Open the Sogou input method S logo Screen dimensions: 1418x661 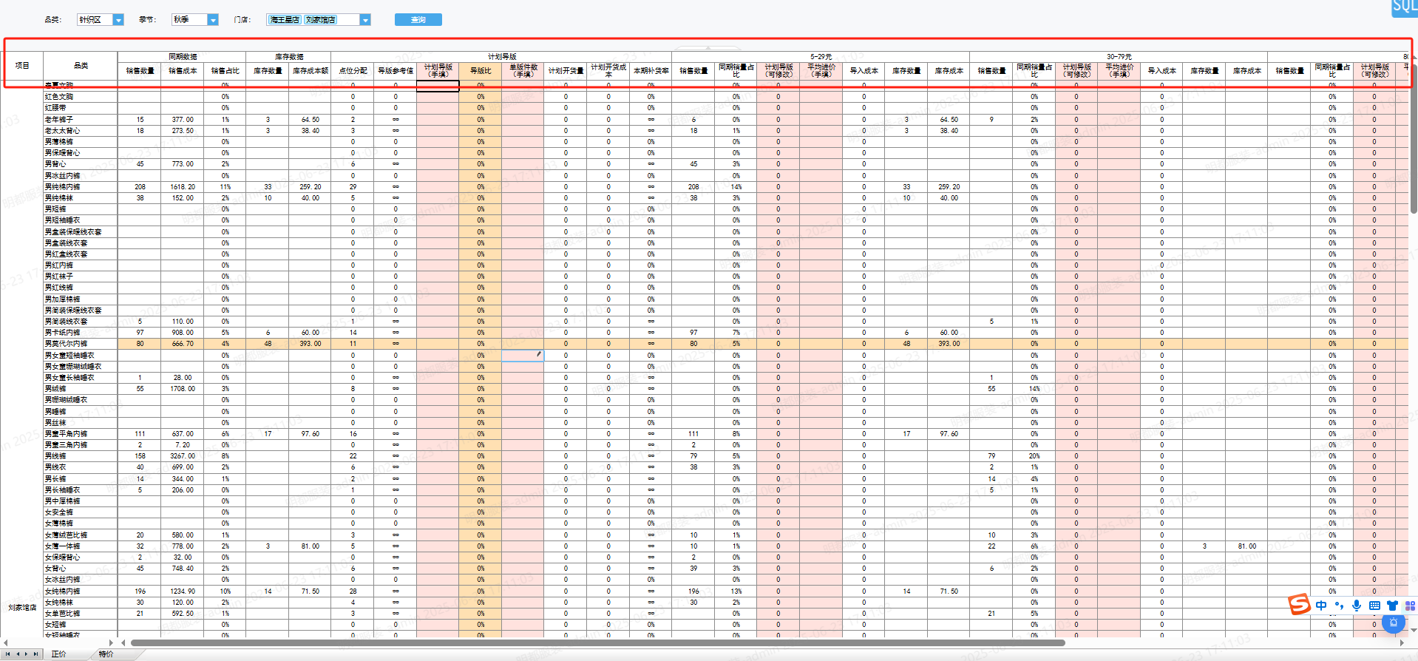click(x=1300, y=605)
